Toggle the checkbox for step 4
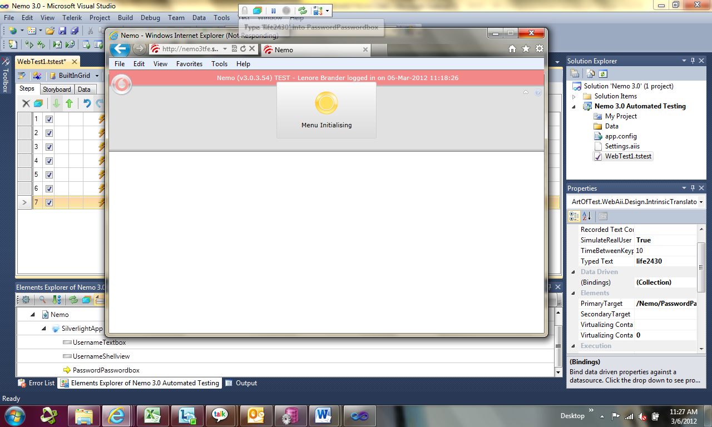This screenshot has height=427, width=712. (x=49, y=161)
